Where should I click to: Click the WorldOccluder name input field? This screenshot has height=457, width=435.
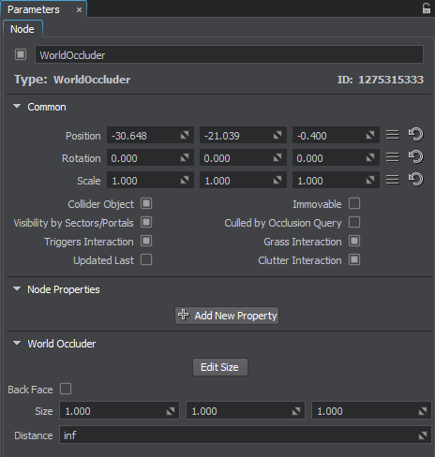click(x=229, y=54)
